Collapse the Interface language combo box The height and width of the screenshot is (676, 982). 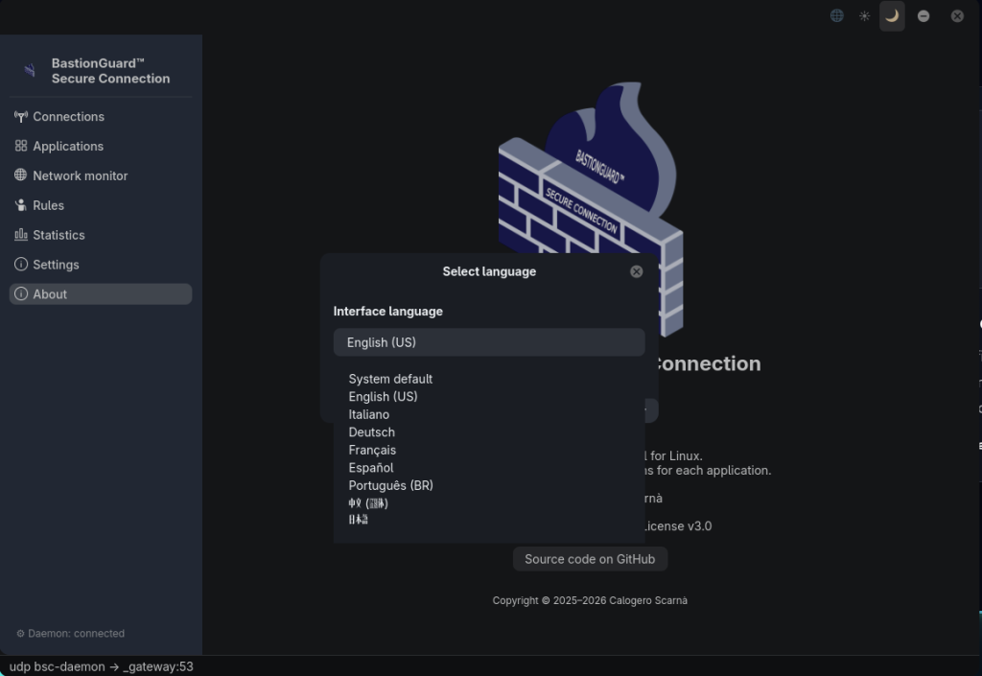[x=488, y=342]
